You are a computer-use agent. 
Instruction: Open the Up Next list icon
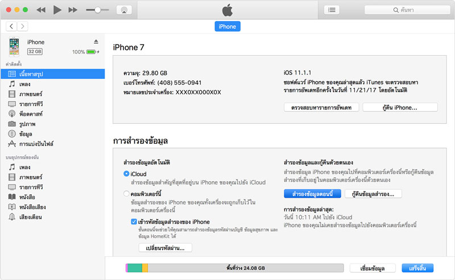[332, 10]
